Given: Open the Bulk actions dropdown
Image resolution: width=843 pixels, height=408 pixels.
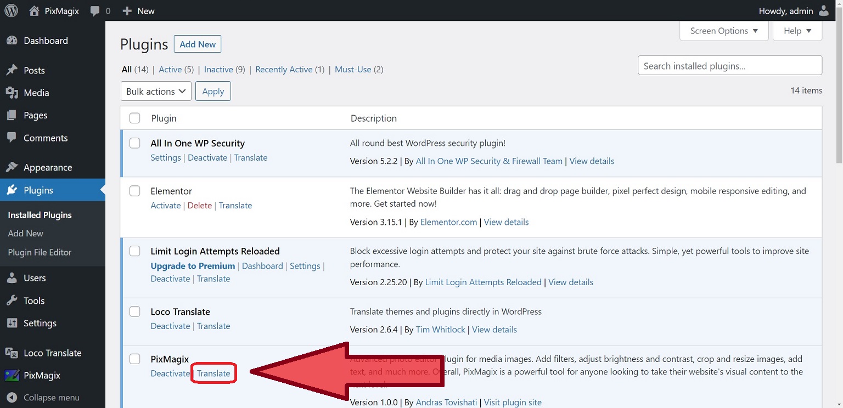Looking at the screenshot, I should click(156, 91).
